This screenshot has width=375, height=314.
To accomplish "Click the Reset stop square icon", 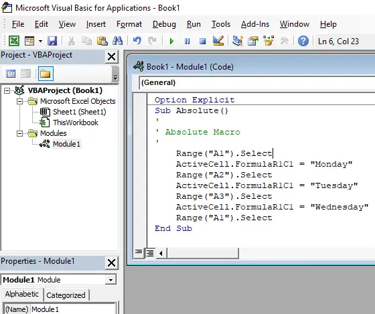I will pyautogui.click(x=202, y=42).
